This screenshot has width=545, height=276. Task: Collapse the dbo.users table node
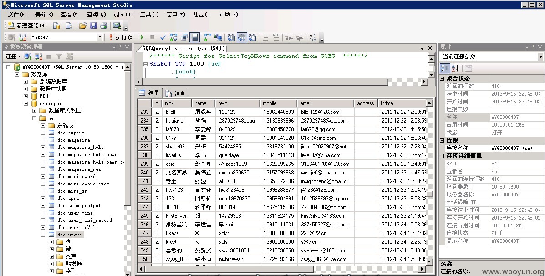point(43,235)
